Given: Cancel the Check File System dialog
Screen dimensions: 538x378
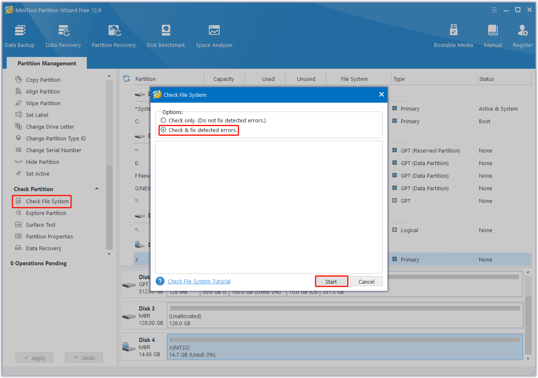Looking at the screenshot, I should click(x=366, y=282).
